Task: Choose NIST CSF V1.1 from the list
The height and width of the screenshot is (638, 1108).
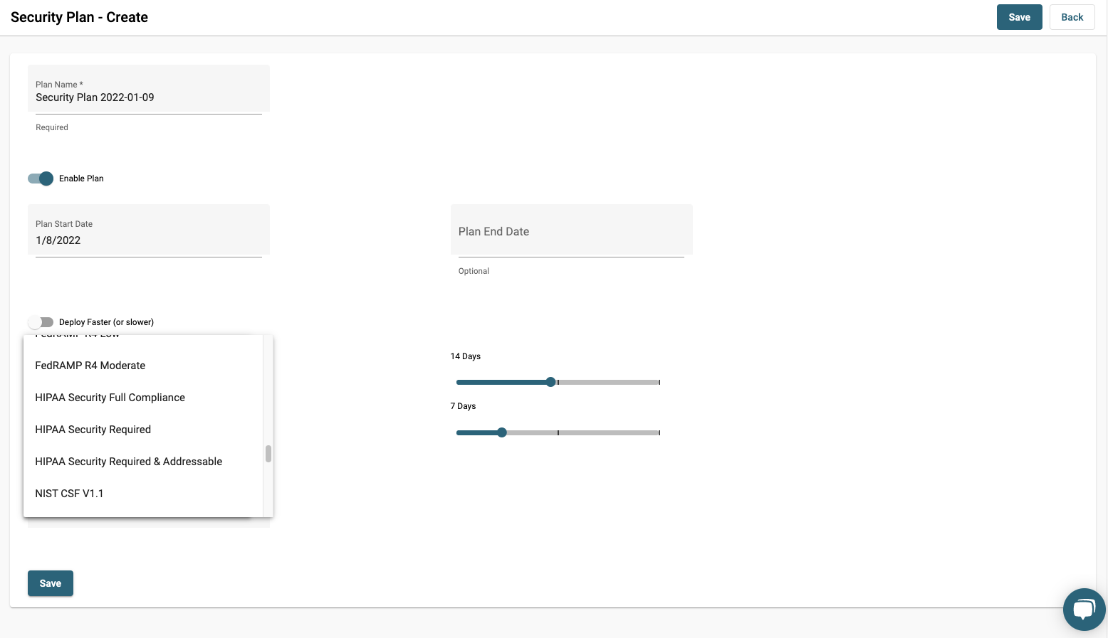Action: tap(69, 494)
